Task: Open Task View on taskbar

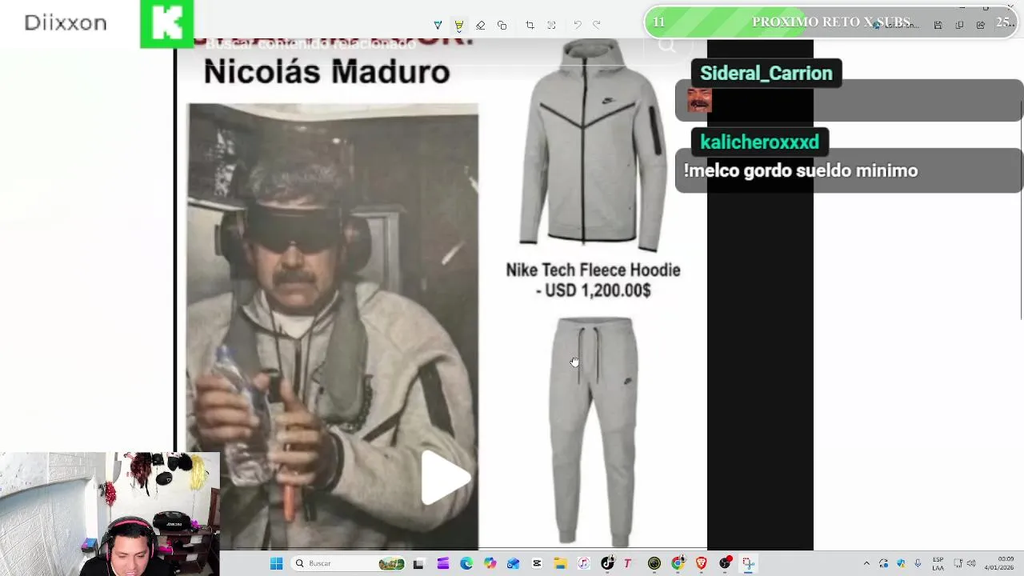Action: click(418, 563)
